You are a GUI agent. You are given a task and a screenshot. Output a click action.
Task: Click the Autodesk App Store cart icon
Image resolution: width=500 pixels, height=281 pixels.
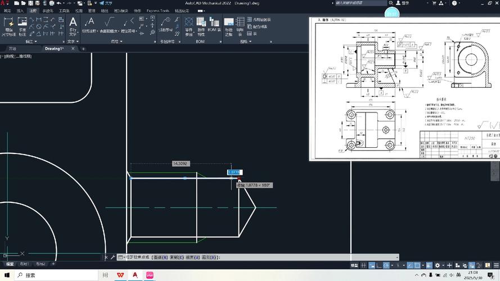click(434, 3)
